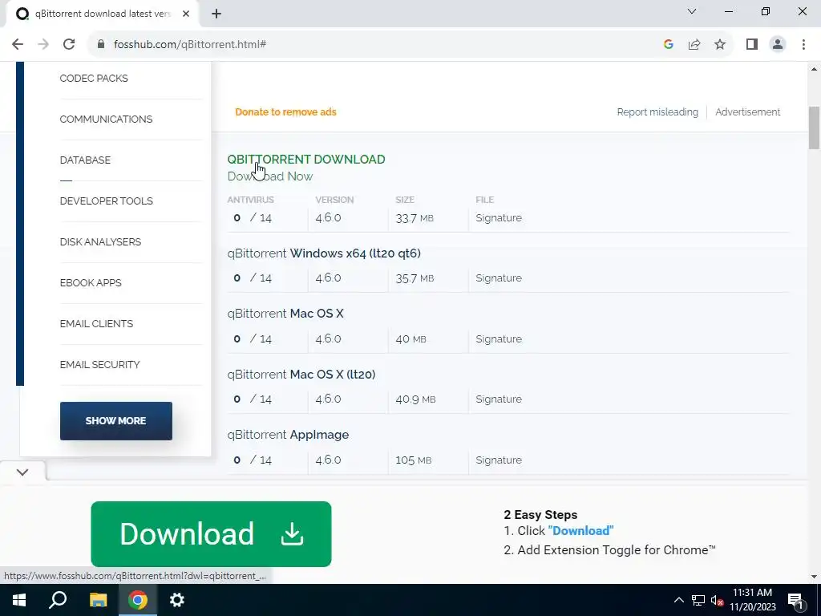Open the CODEC PACKS category
The image size is (821, 616).
pos(94,79)
